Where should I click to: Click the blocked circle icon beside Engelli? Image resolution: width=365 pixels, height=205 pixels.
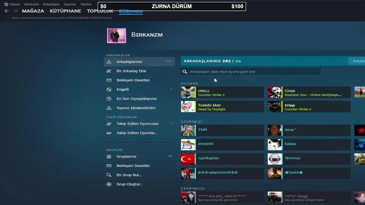coord(109,89)
